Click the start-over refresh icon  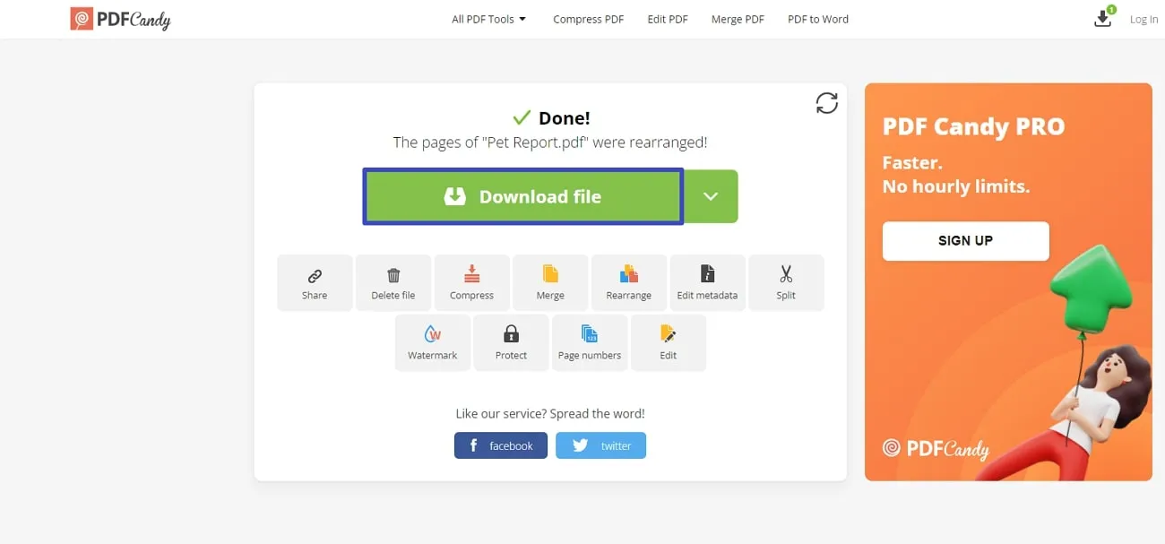826,103
